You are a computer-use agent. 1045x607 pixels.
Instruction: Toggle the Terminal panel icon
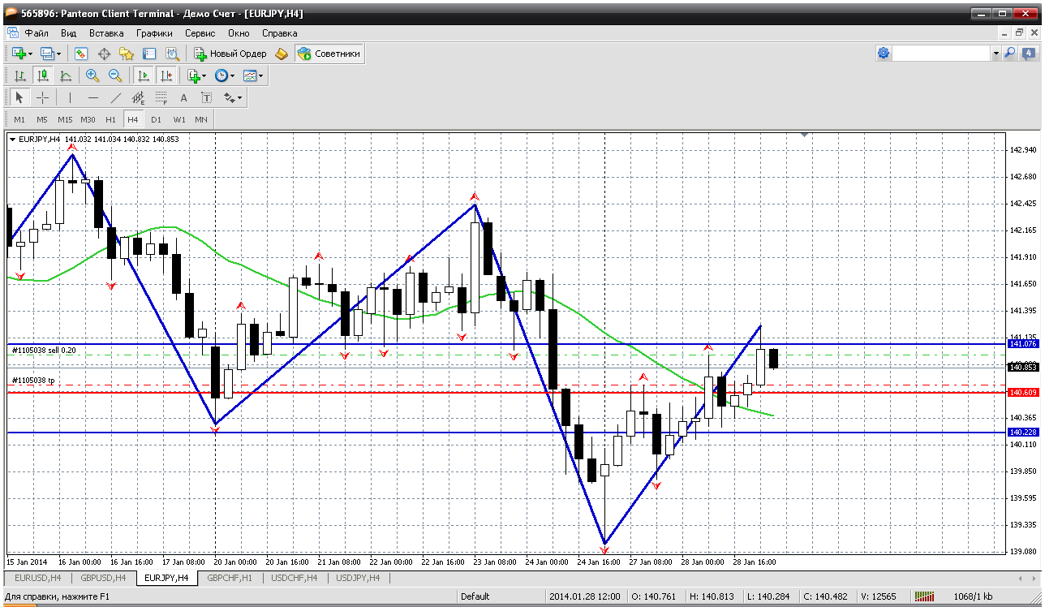pos(149,54)
